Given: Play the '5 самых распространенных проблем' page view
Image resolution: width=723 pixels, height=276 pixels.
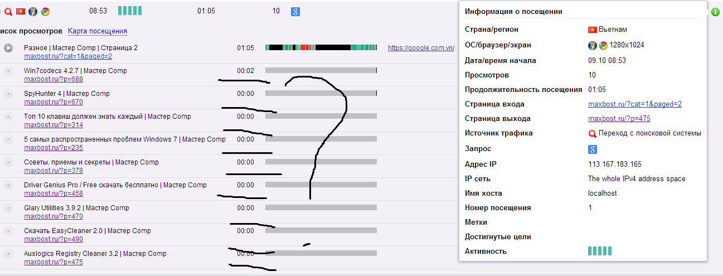Looking at the screenshot, I should (8, 139).
